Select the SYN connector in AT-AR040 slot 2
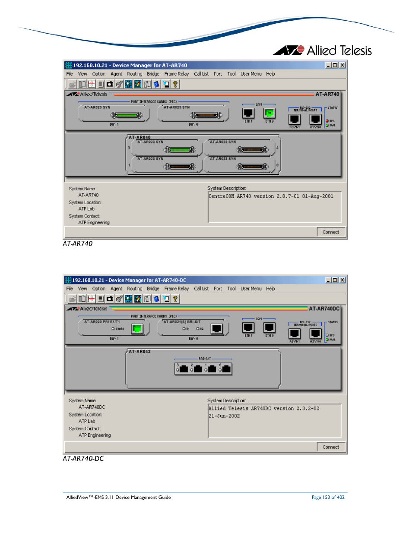 253,150
